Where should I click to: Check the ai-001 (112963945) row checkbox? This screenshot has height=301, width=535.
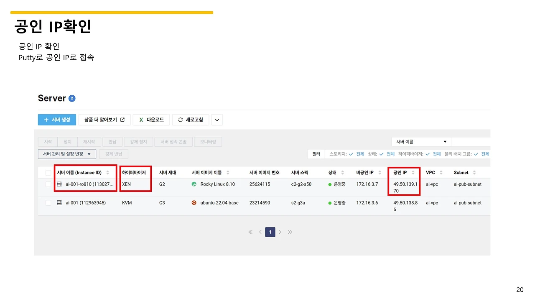tap(48, 203)
